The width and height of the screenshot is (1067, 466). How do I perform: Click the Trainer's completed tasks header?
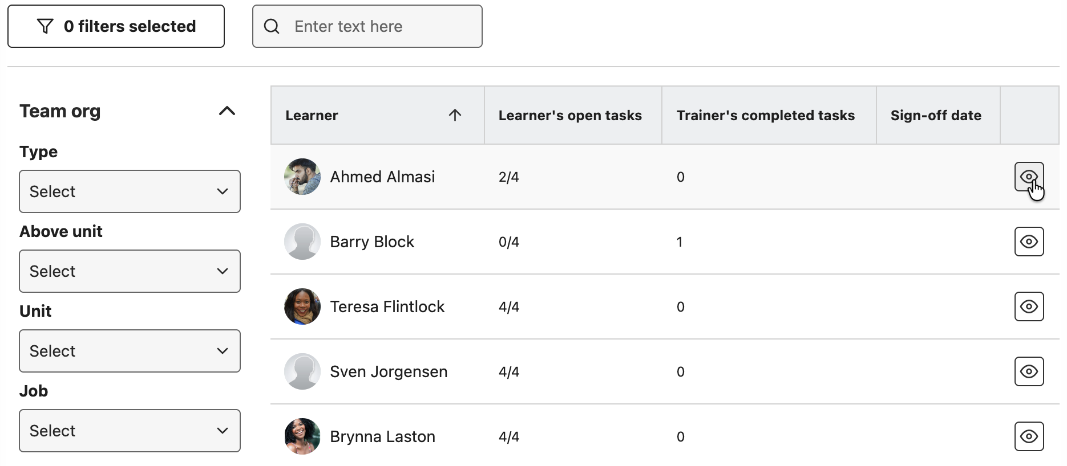click(x=765, y=115)
